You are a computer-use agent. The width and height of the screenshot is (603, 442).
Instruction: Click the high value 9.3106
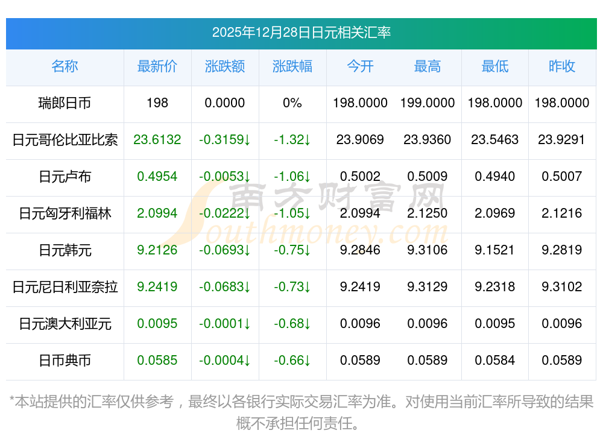tap(428, 250)
